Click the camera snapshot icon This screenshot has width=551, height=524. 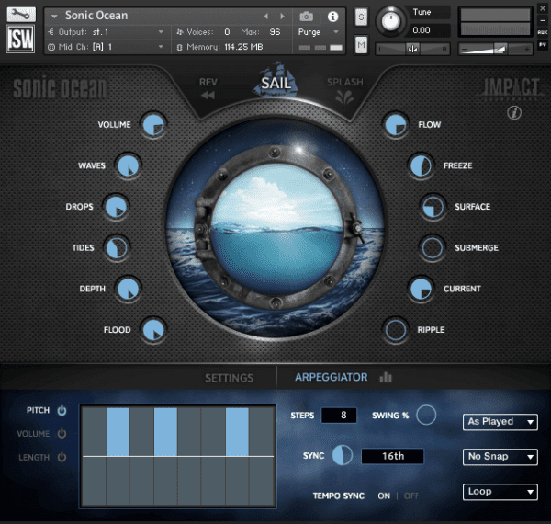306,17
